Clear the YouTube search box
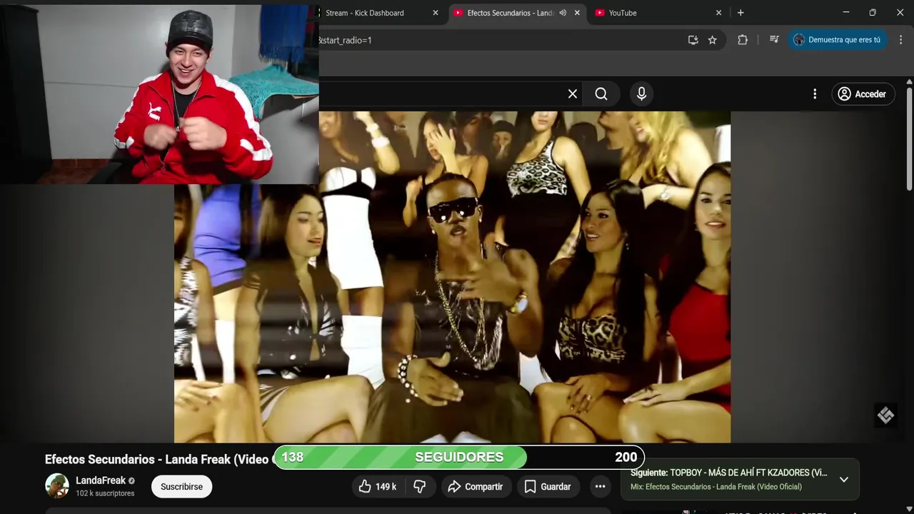 point(572,94)
